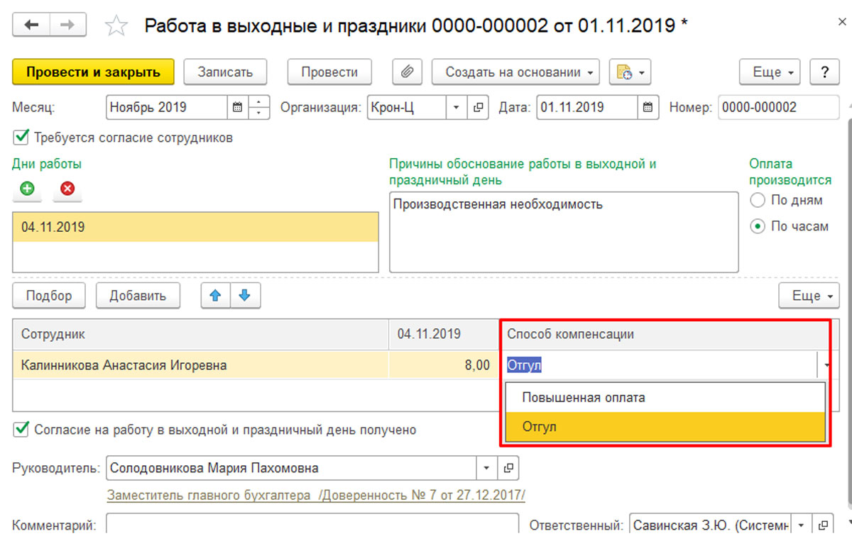Open calendar picker for Дата field
This screenshot has width=852, height=541.
647,108
